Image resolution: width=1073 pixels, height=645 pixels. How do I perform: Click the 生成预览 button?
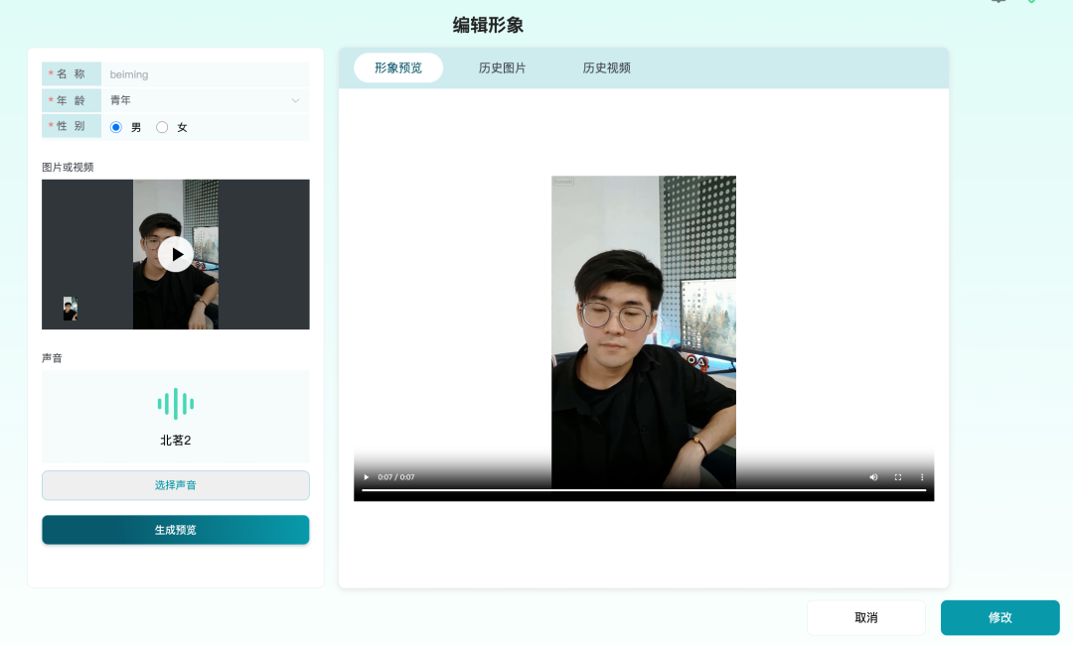(x=176, y=530)
